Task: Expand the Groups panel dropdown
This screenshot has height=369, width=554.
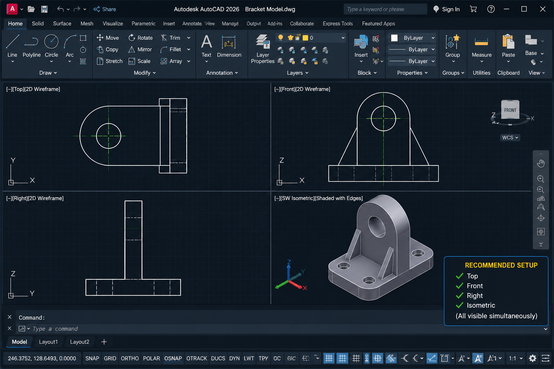Action: 453,73
